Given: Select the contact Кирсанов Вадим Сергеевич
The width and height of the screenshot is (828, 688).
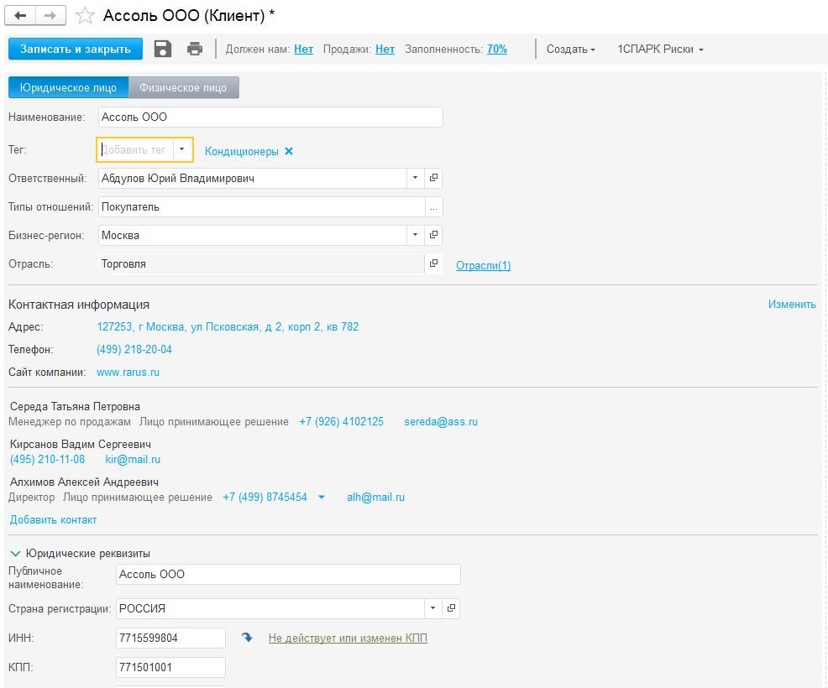Looking at the screenshot, I should coord(81,444).
